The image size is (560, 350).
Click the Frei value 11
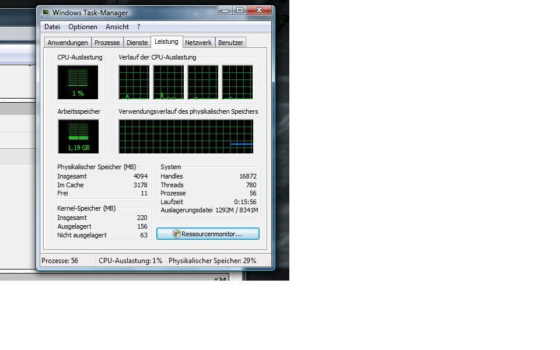144,193
